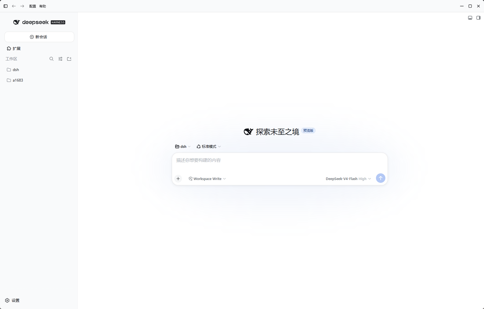Toggle the left sidebar panel icon

coord(6,6)
